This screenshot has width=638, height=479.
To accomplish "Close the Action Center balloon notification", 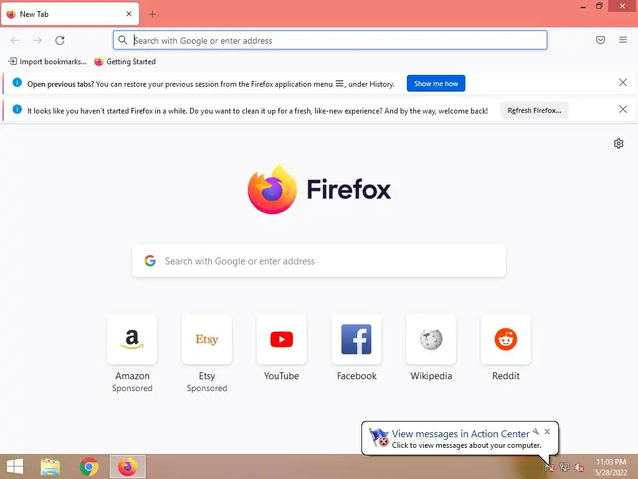I will 547,432.
